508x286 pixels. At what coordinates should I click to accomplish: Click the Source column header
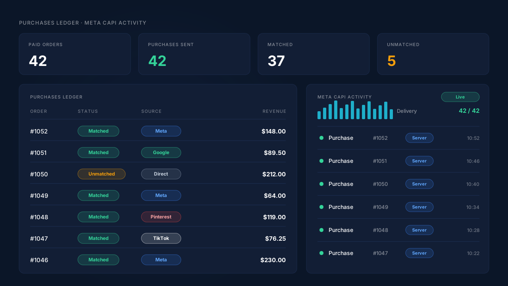tap(152, 112)
